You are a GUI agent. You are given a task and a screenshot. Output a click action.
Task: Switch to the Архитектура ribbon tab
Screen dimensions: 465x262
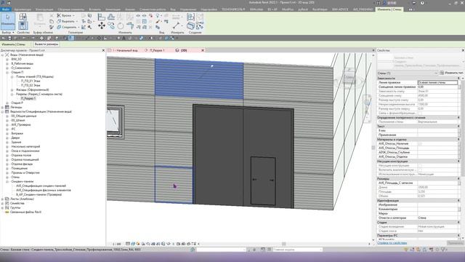coord(23,9)
